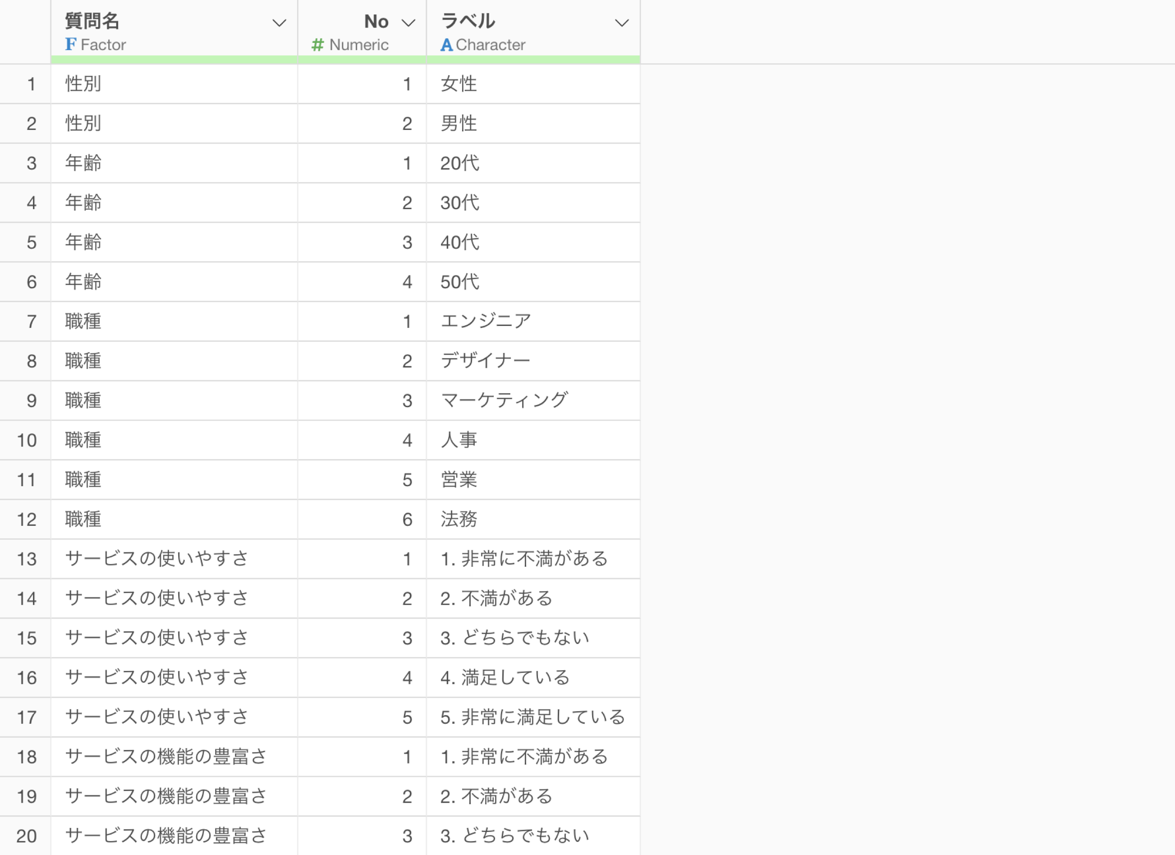Click the No value 6 cell
The height and width of the screenshot is (855, 1175).
[407, 519]
